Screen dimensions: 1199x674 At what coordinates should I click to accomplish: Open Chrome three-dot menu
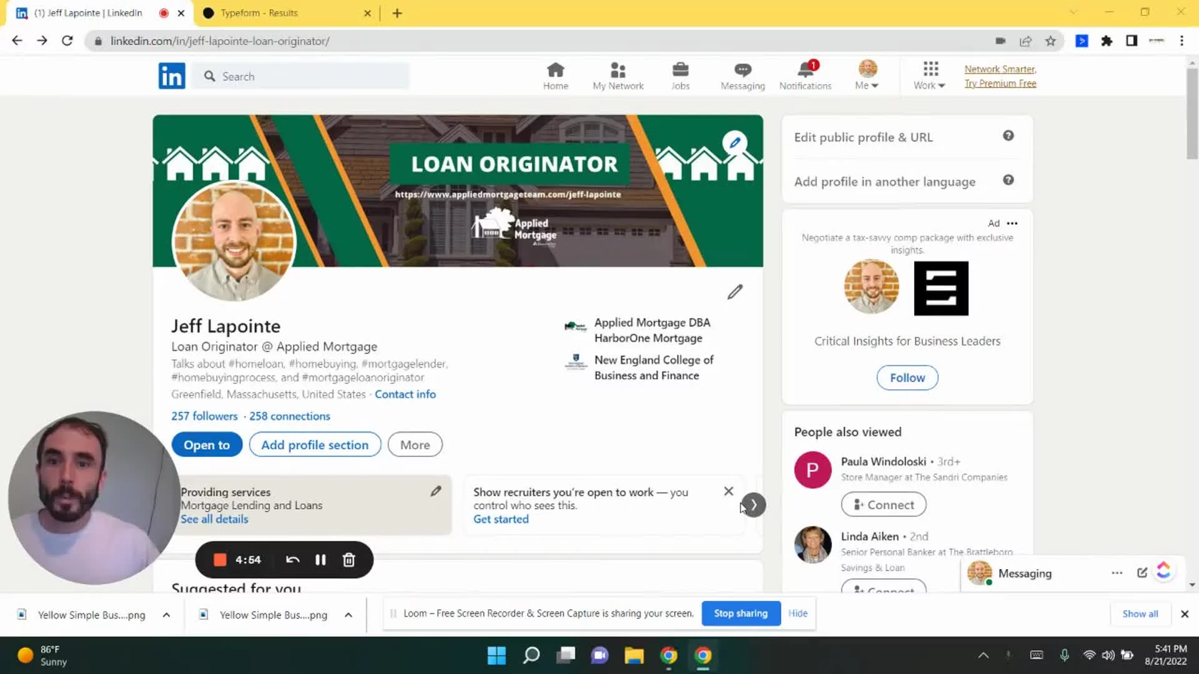coord(1182,41)
